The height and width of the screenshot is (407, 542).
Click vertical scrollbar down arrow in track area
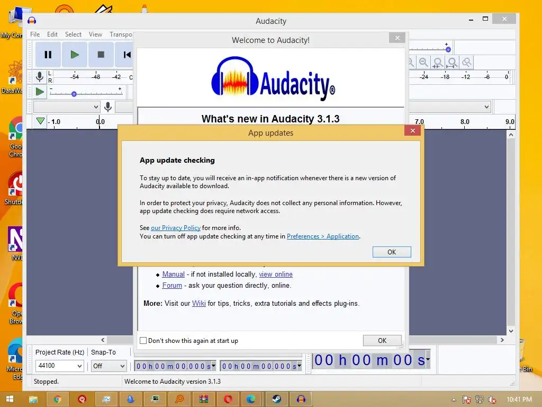[511, 331]
